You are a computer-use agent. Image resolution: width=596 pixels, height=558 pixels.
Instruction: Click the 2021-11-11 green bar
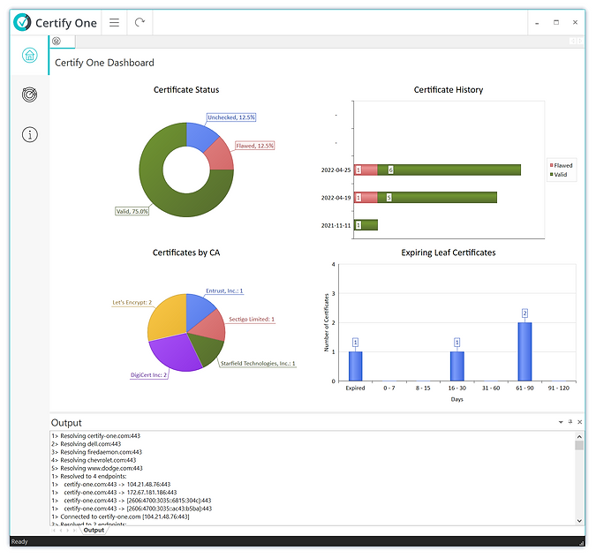coord(366,225)
